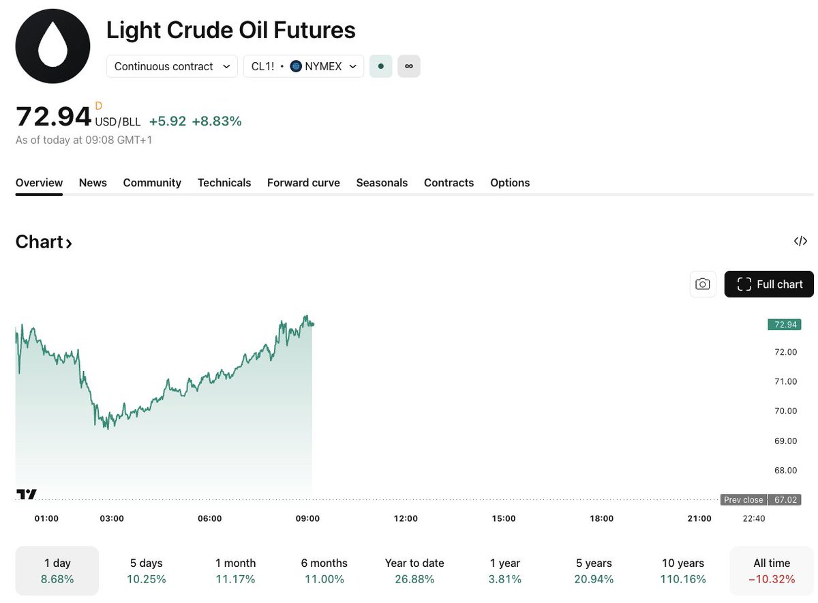
Task: Select the 1 month range
Action: point(236,571)
